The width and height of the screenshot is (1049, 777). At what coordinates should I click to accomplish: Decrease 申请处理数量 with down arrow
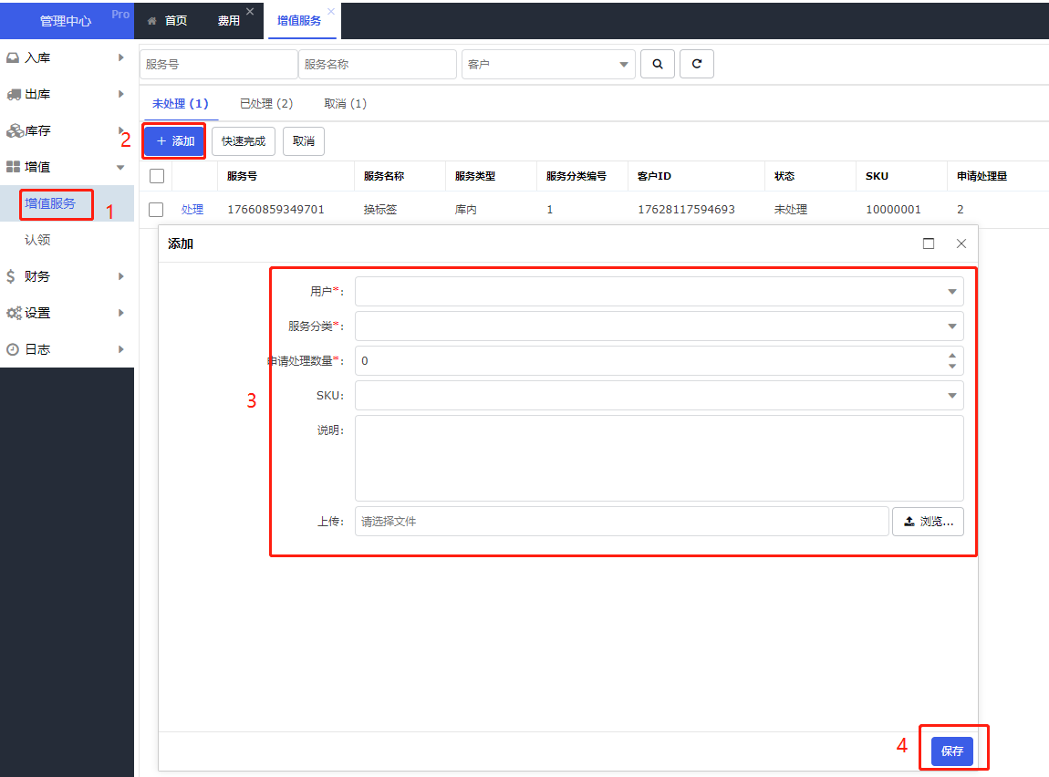pyautogui.click(x=952, y=366)
